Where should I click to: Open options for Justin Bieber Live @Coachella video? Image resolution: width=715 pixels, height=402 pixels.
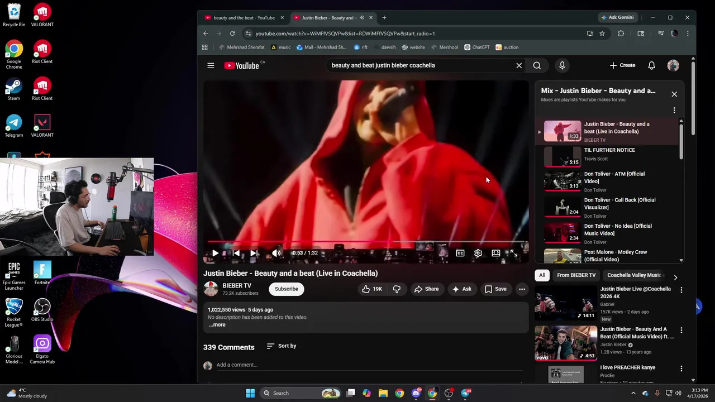(681, 290)
